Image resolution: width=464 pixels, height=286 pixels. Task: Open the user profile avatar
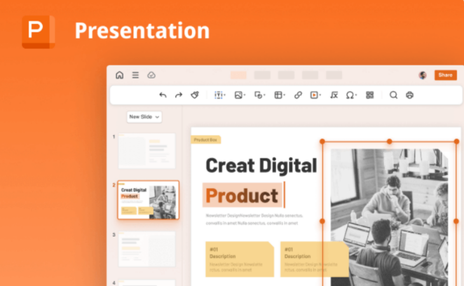tap(423, 75)
